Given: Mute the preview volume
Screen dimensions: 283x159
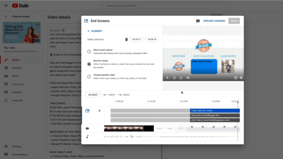Looking at the screenshot, I should (188, 78).
